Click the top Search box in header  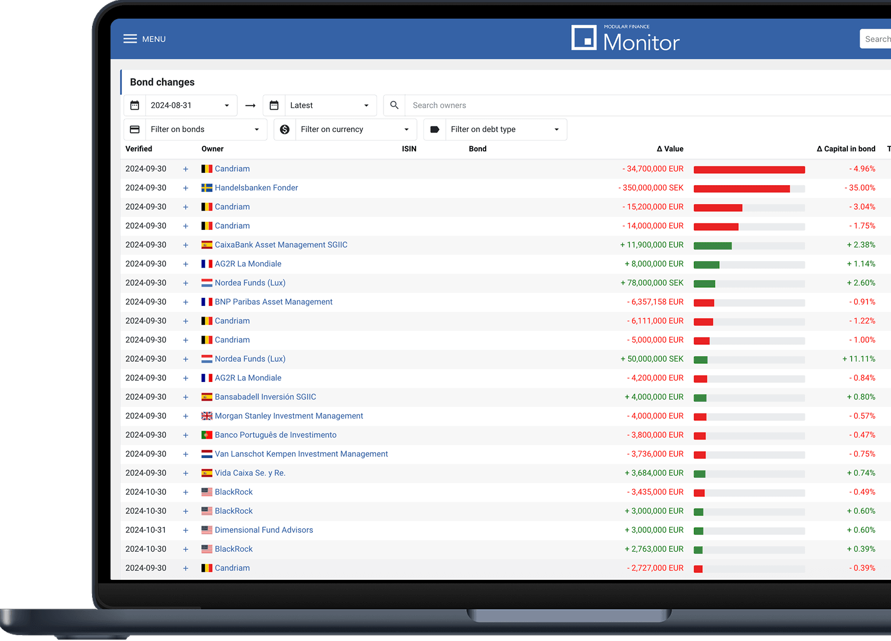[876, 39]
